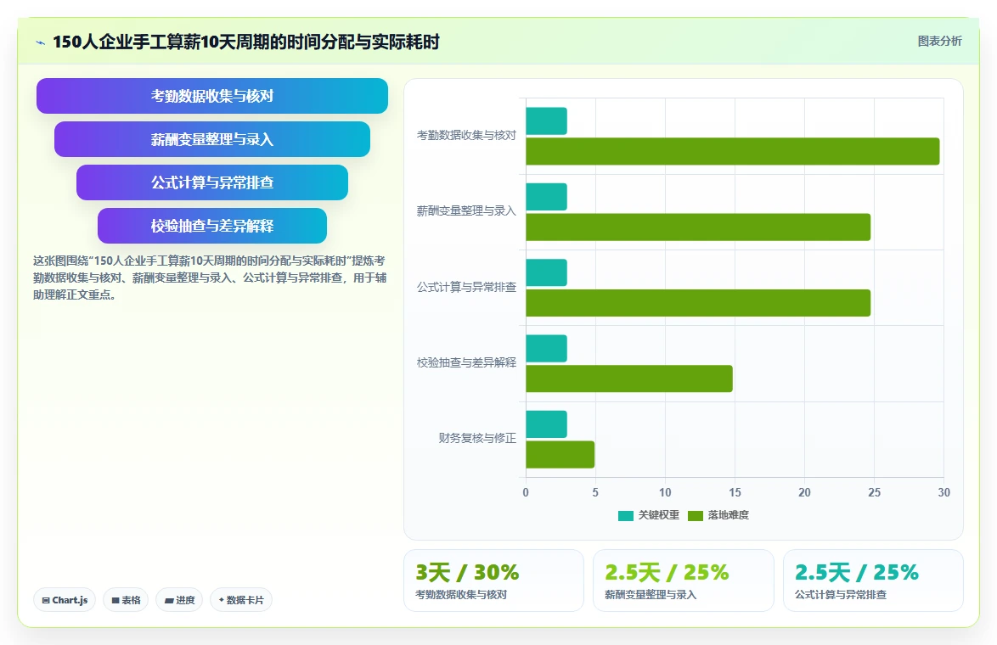Click the 表格 tag chip

pyautogui.click(x=125, y=600)
